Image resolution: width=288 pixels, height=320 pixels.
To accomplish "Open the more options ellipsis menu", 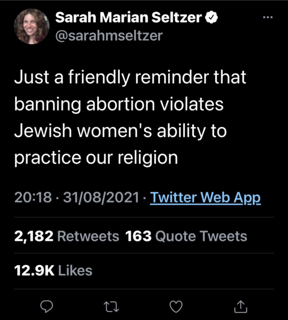I will click(x=267, y=17).
